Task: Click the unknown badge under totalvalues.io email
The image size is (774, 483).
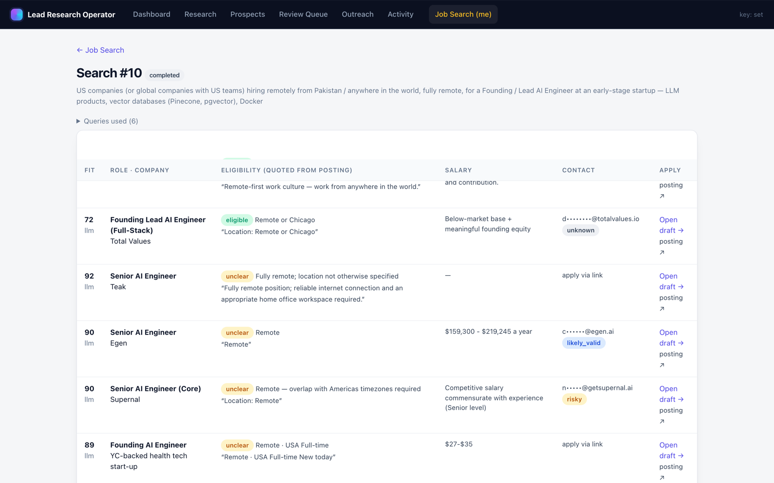Action: pos(580,230)
